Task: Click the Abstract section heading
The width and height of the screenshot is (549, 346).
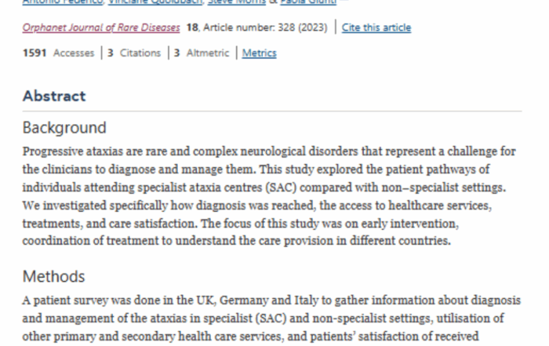Action: coord(54,97)
